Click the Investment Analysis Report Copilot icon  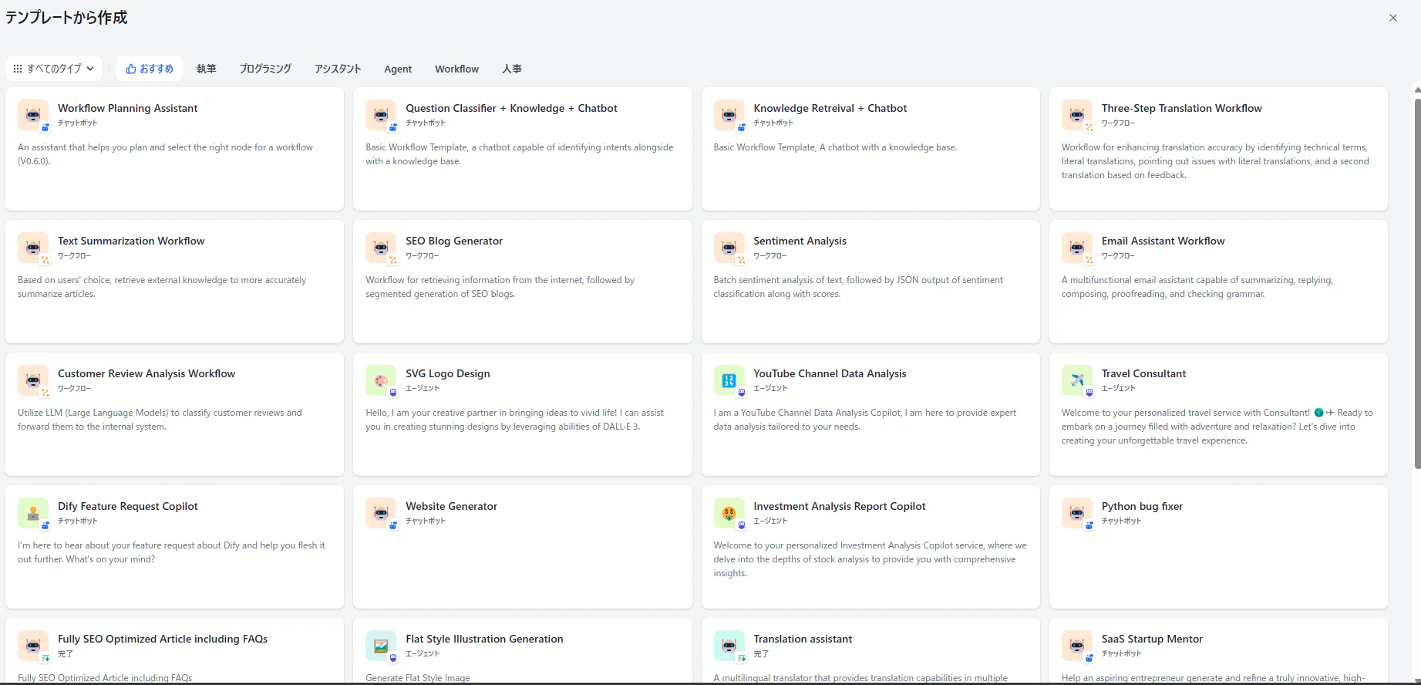729,514
